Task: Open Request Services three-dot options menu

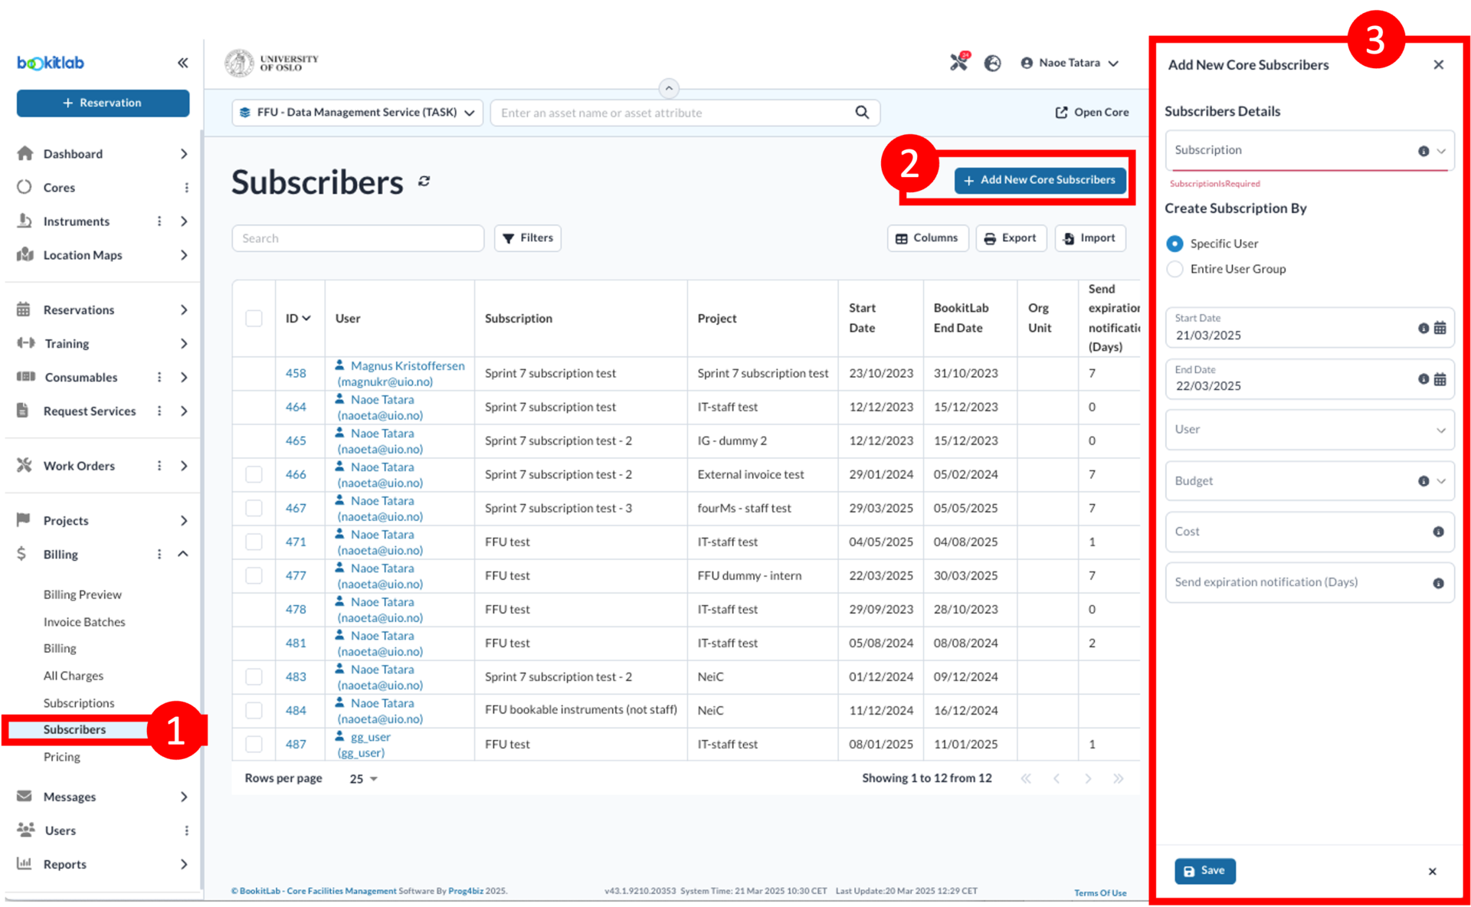Action: [x=159, y=411]
